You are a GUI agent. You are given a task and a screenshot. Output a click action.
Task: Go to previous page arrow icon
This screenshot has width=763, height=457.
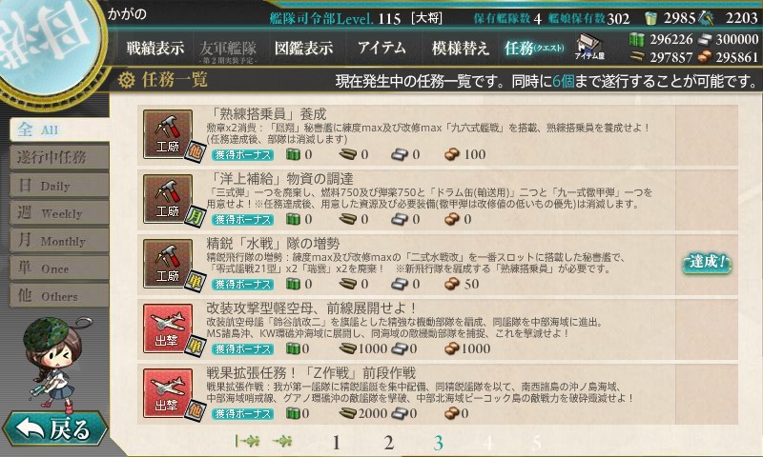click(x=282, y=442)
